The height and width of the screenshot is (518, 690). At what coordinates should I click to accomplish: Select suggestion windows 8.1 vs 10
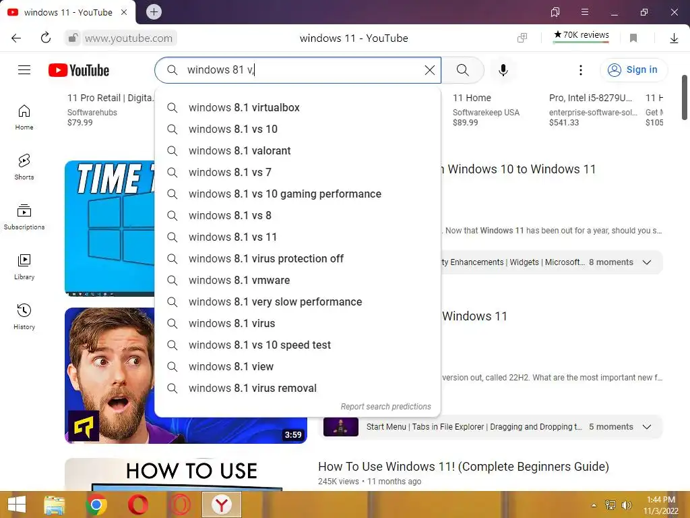pyautogui.click(x=297, y=129)
